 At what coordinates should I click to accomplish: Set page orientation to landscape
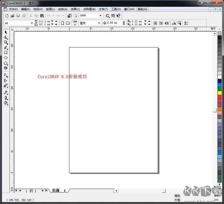pos(68,23)
